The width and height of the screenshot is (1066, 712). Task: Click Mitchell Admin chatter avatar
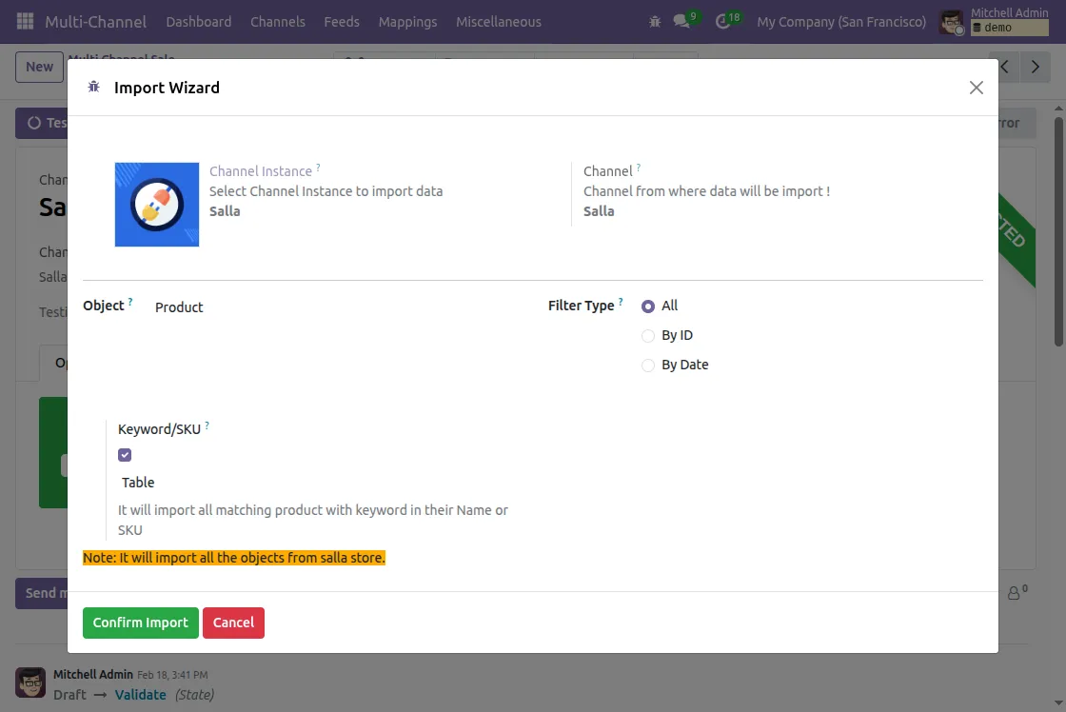(x=30, y=682)
